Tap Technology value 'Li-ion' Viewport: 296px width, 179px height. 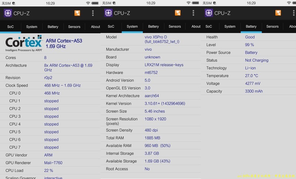click(x=250, y=68)
